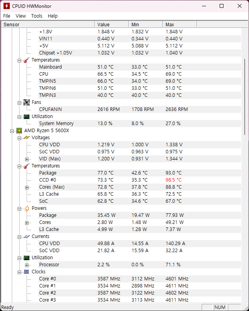Click the flame icon beside Powers
Screen dimensions: 249x311
coord(27,208)
